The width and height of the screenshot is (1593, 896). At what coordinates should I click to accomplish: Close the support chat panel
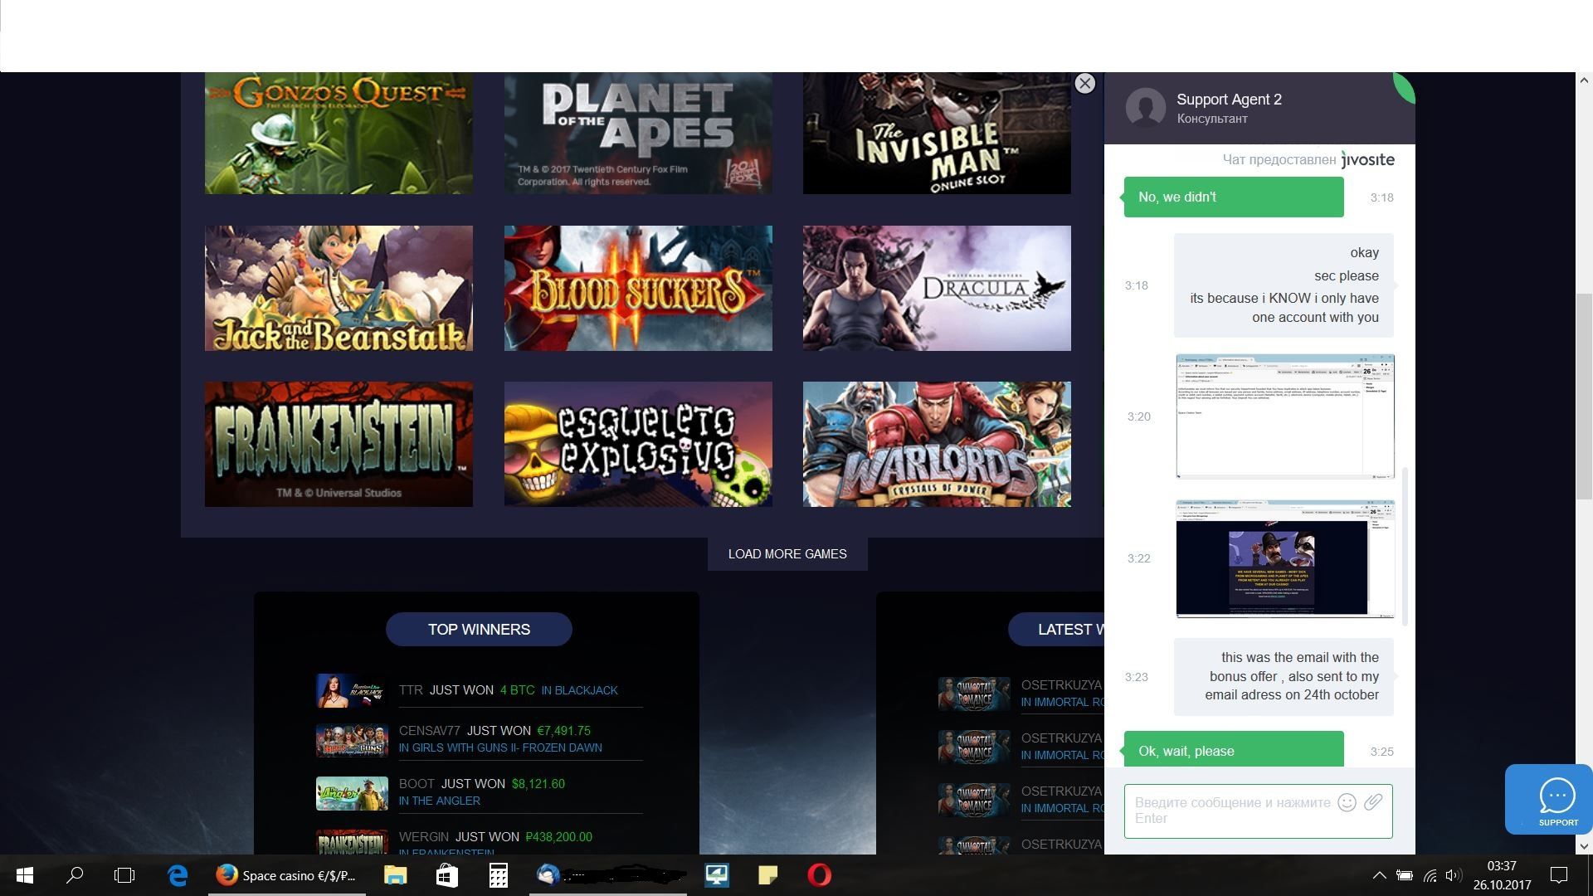pyautogui.click(x=1084, y=83)
